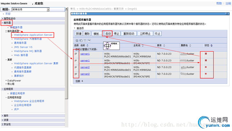232x131 pixels.
Task: Collapse the 集群 tree node
Action: point(6,60)
